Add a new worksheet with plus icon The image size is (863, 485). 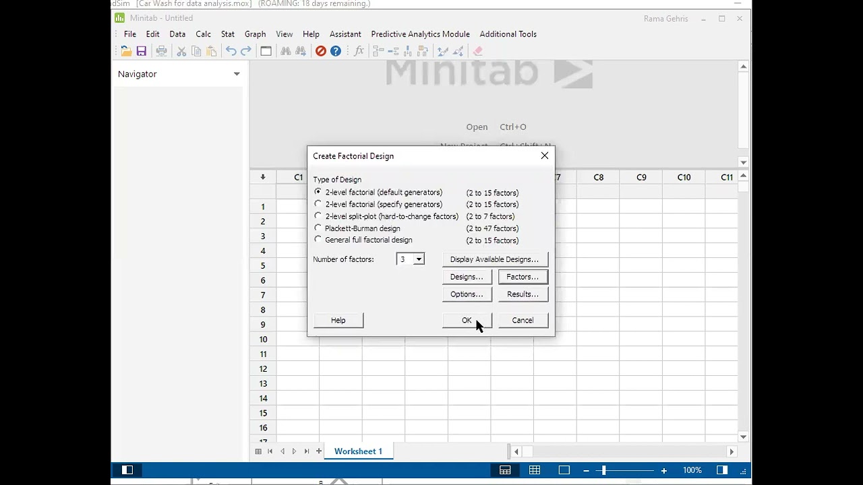point(319,451)
